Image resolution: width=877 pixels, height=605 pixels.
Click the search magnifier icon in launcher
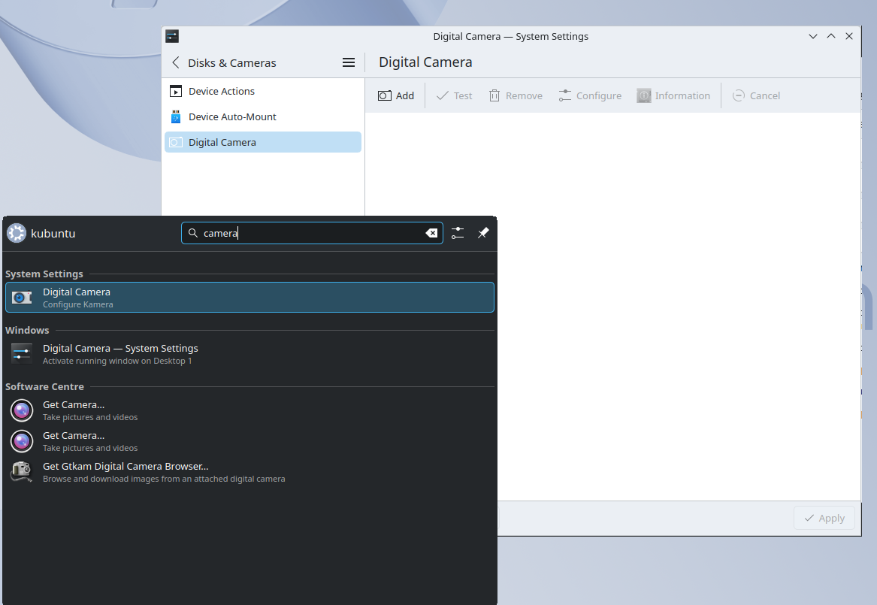[x=193, y=233]
